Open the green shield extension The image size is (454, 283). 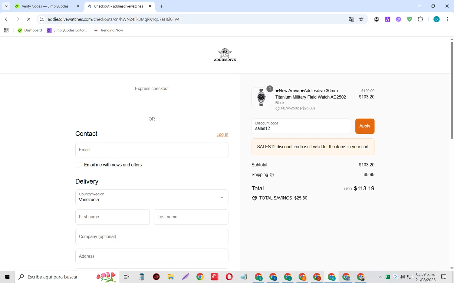410,19
